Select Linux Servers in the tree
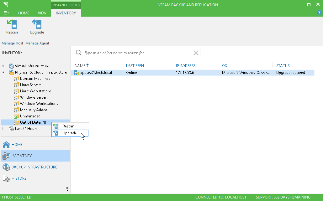The width and height of the screenshot is (323, 201). click(x=30, y=85)
